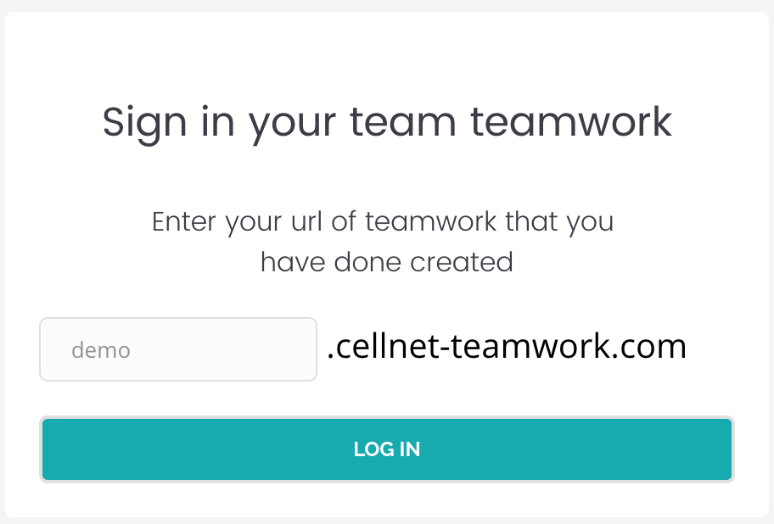This screenshot has width=774, height=524.
Task: Click the demo placeholder text
Action: [x=101, y=349]
